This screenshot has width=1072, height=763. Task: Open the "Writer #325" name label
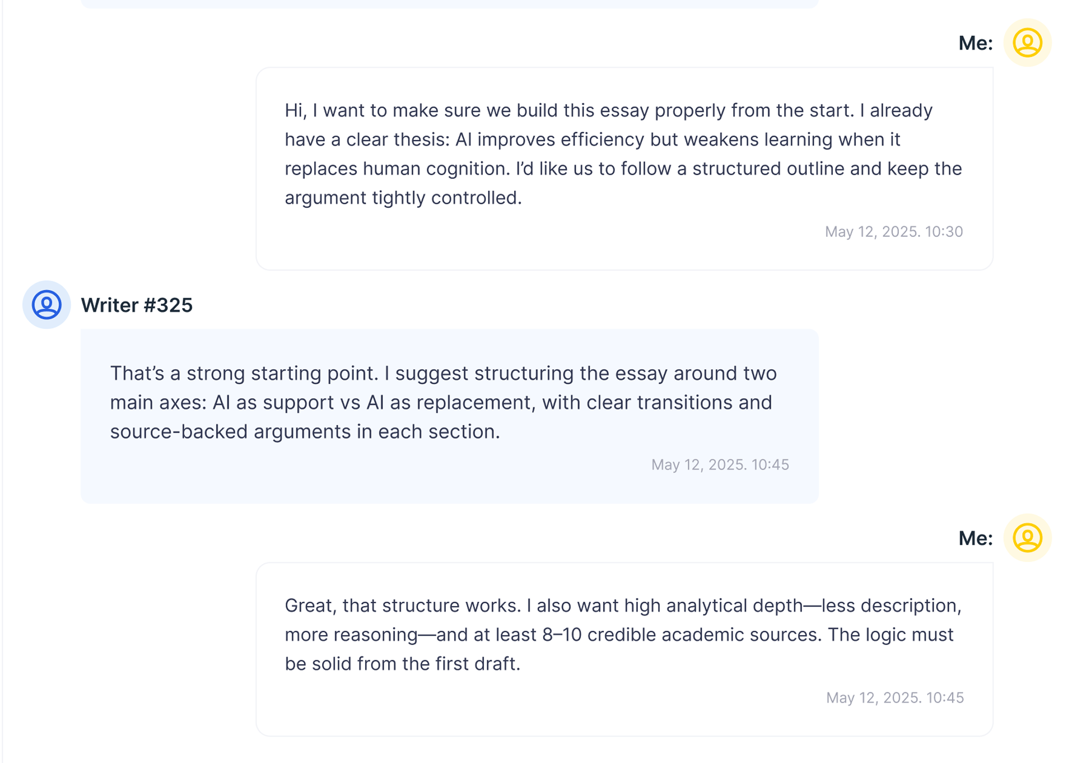point(137,305)
